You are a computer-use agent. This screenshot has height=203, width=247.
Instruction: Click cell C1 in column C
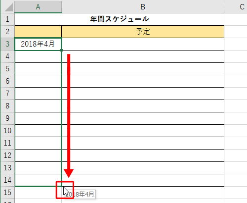click(236, 19)
